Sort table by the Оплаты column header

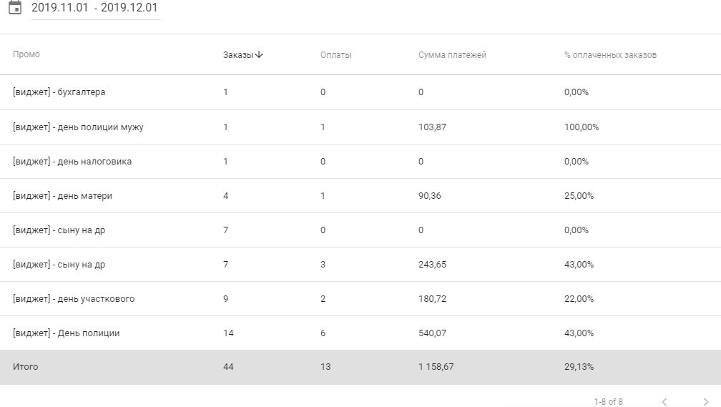[335, 55]
